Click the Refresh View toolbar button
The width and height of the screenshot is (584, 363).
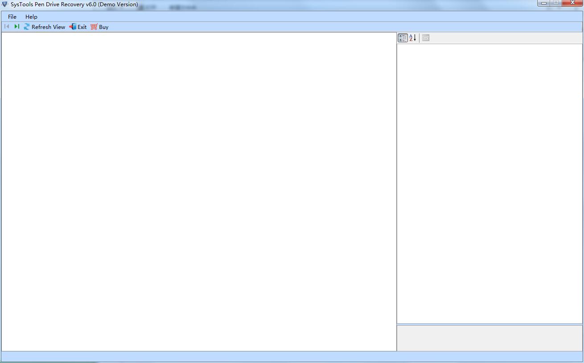pyautogui.click(x=44, y=27)
